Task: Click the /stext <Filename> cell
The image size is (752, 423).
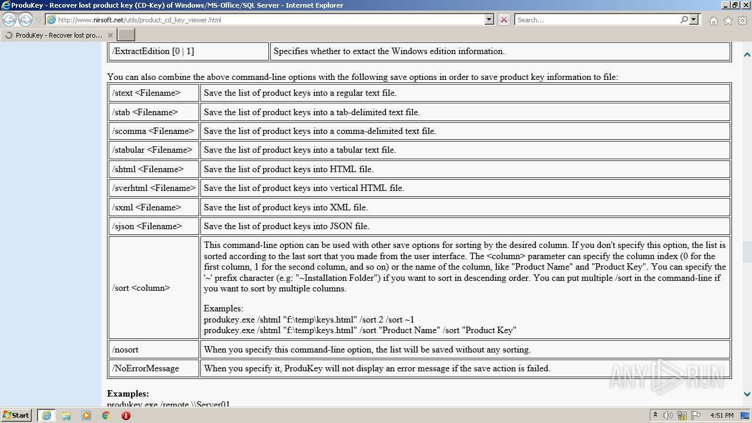Action: (154, 93)
